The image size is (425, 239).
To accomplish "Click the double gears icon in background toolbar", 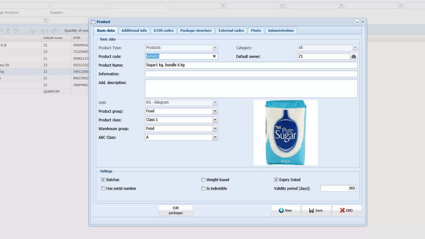I will 54,30.
